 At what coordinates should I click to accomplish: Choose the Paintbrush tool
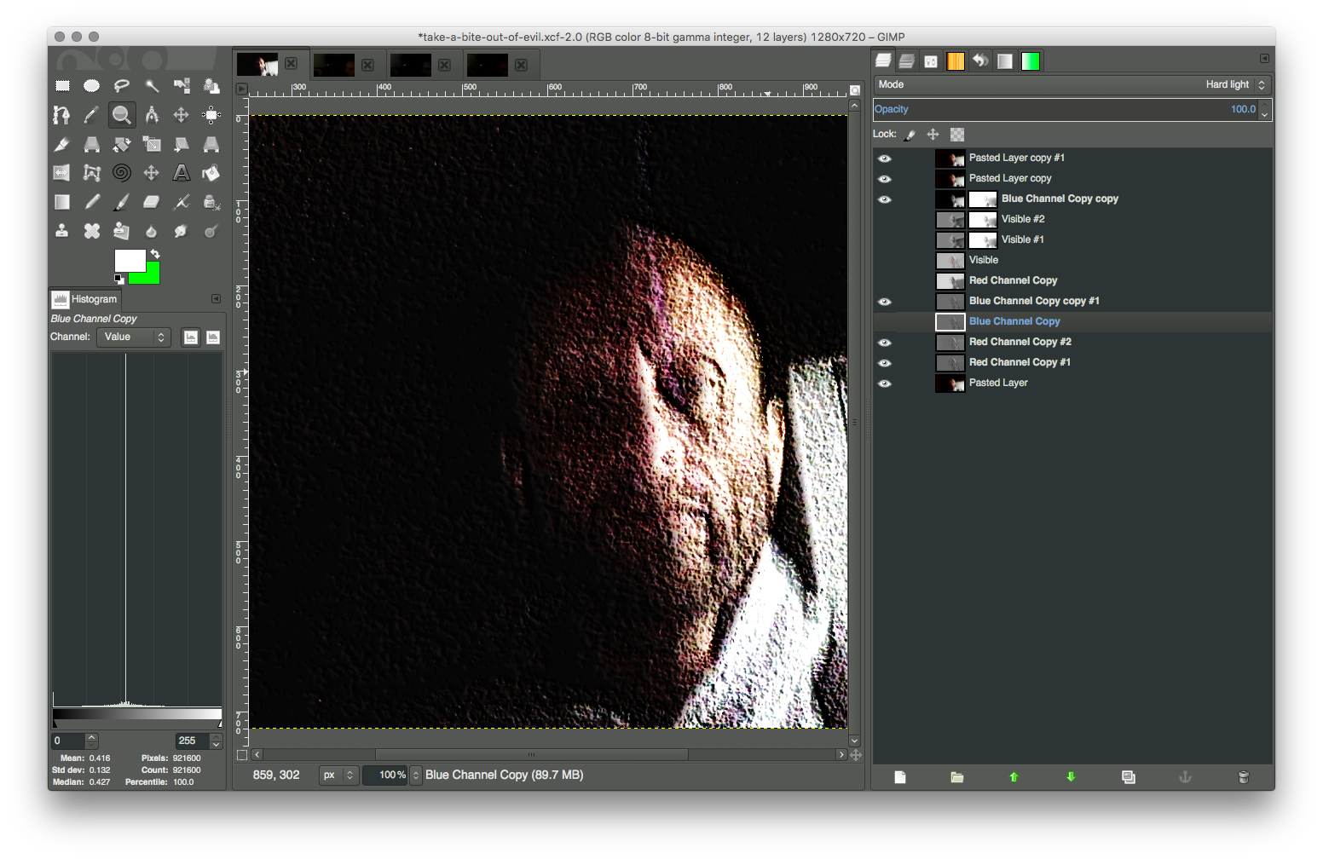[122, 202]
